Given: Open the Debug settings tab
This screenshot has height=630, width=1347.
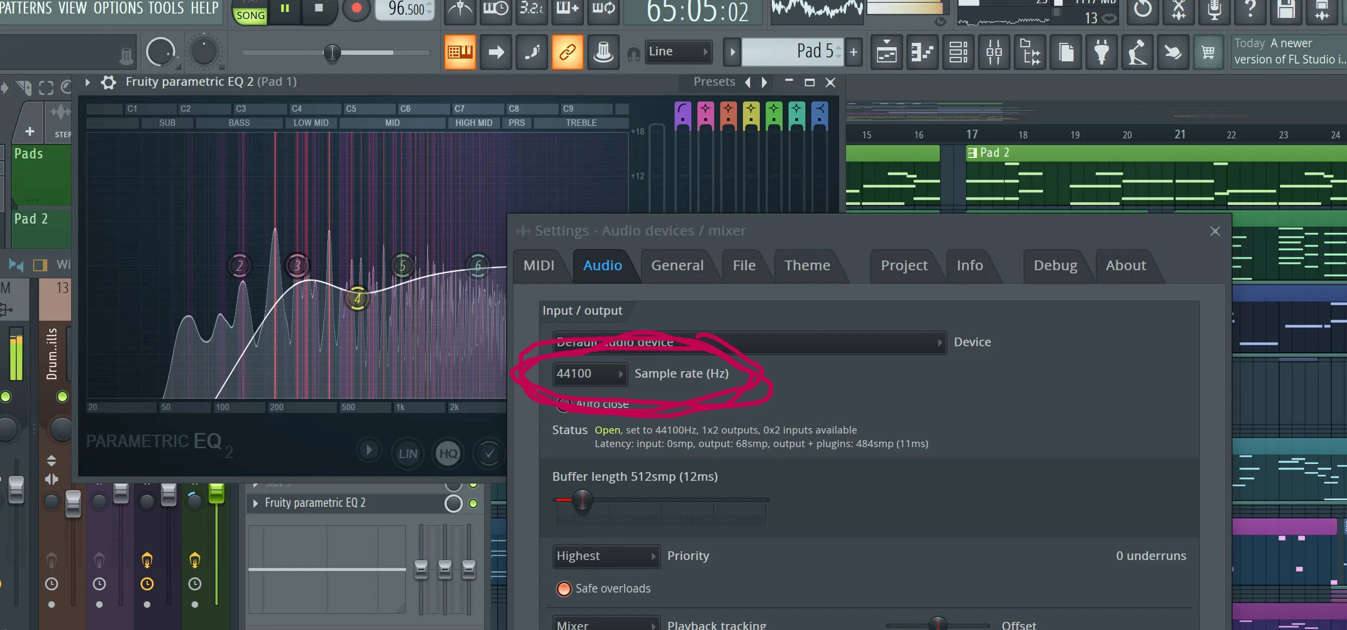Looking at the screenshot, I should click(1055, 265).
